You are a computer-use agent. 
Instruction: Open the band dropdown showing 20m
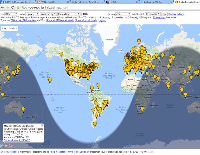pos(11,14)
